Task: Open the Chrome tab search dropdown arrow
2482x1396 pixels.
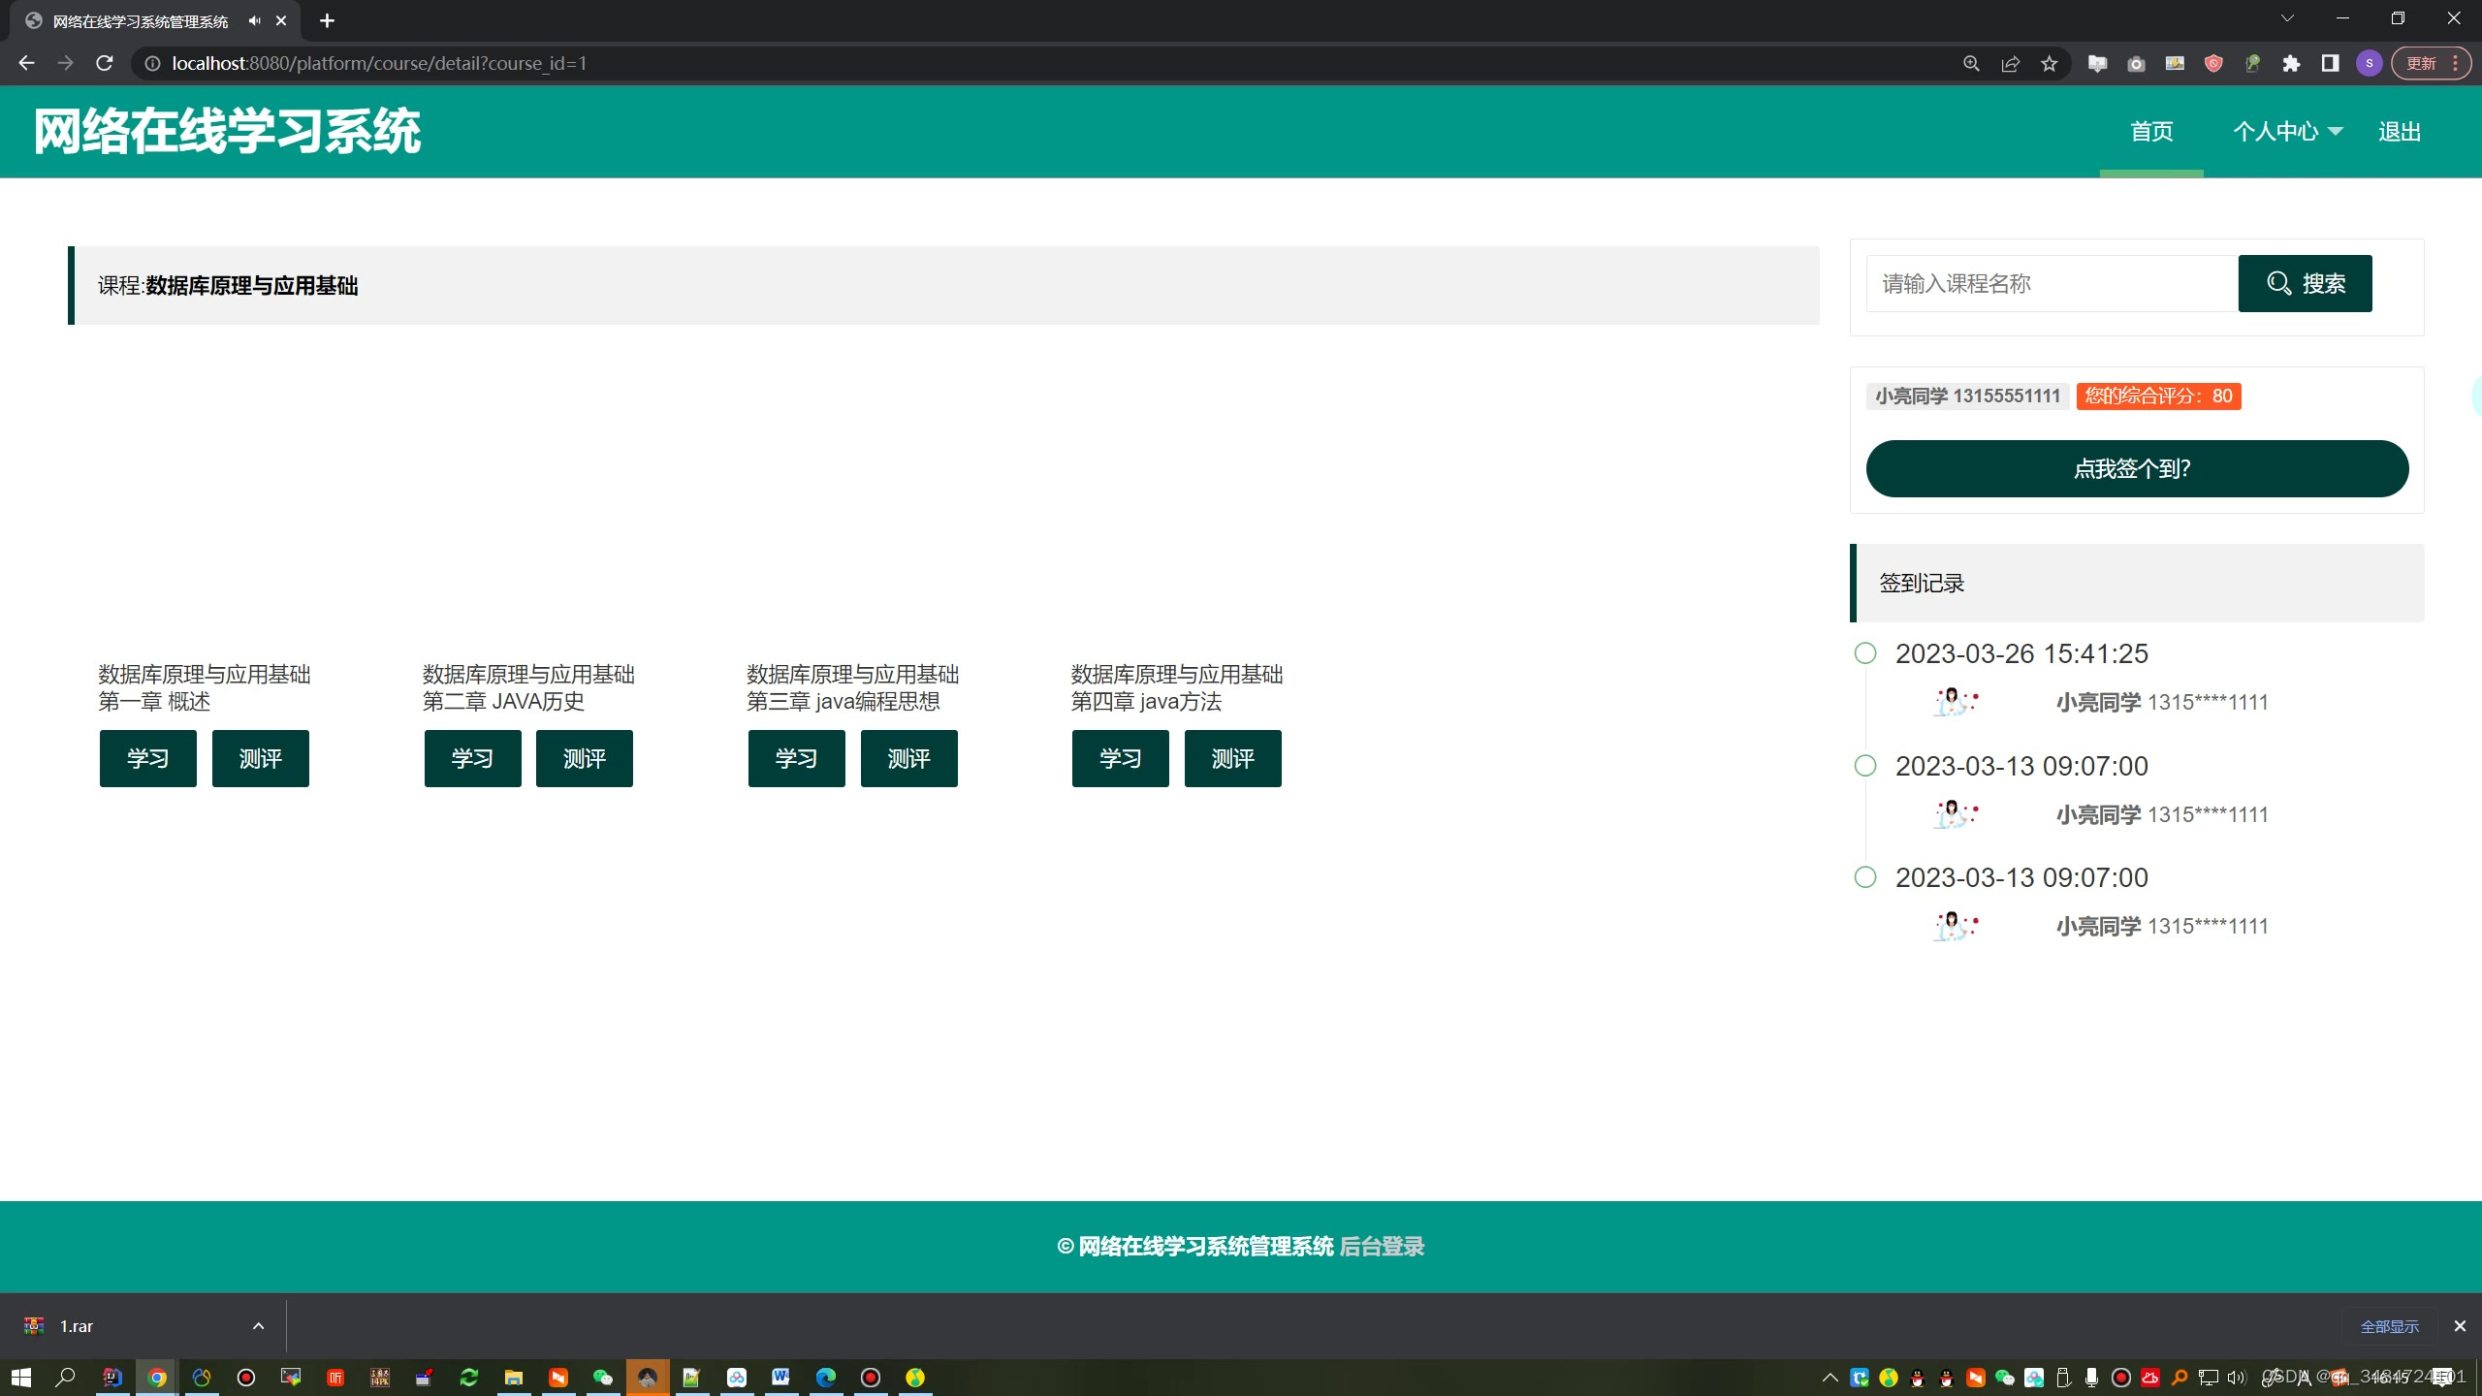Action: [2287, 18]
